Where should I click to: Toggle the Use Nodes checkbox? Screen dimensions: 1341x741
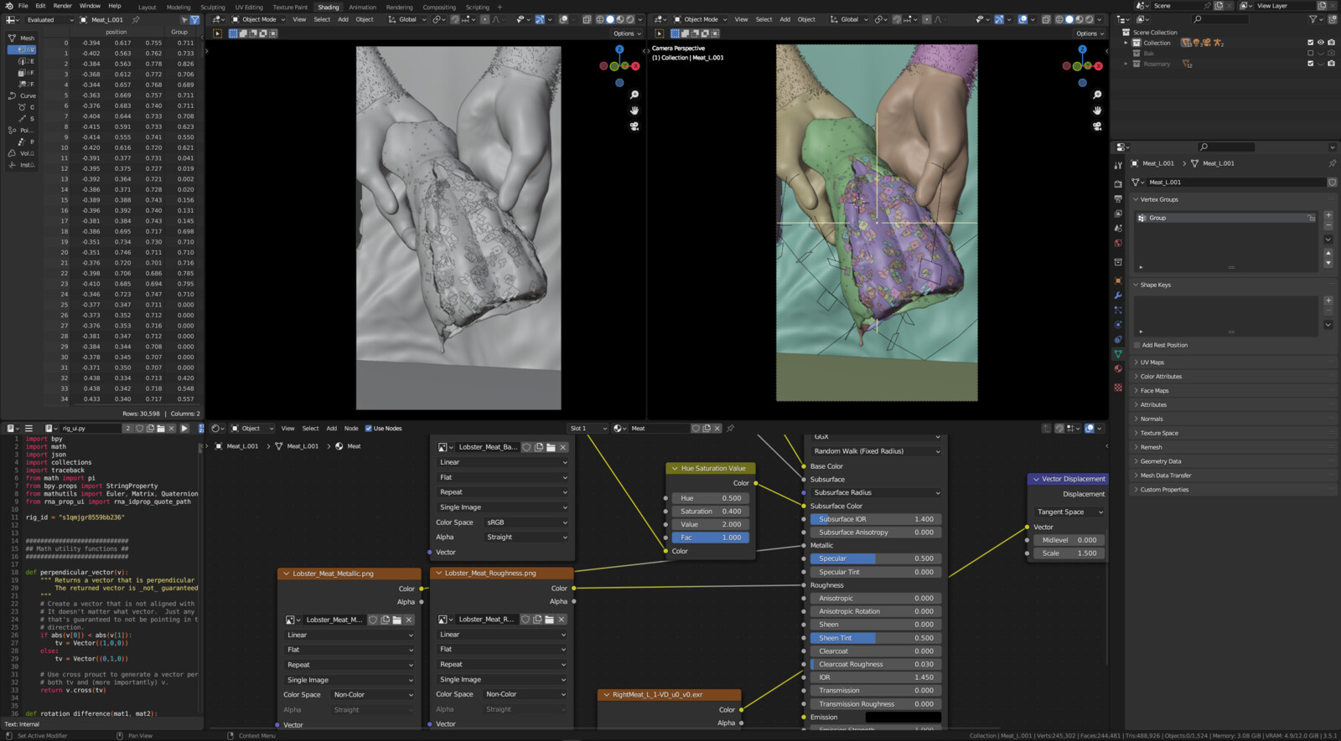[368, 428]
